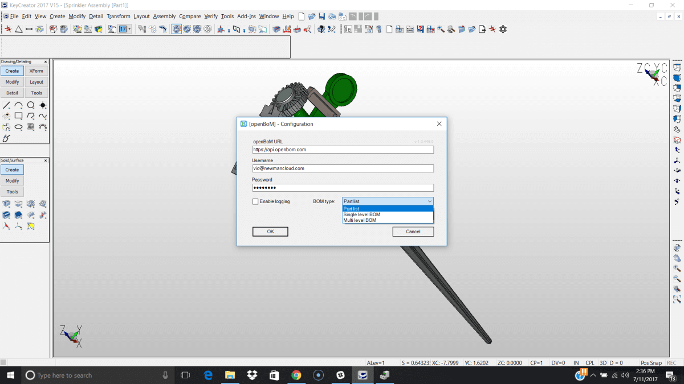
Task: Open the Assembly menu
Action: 164,16
